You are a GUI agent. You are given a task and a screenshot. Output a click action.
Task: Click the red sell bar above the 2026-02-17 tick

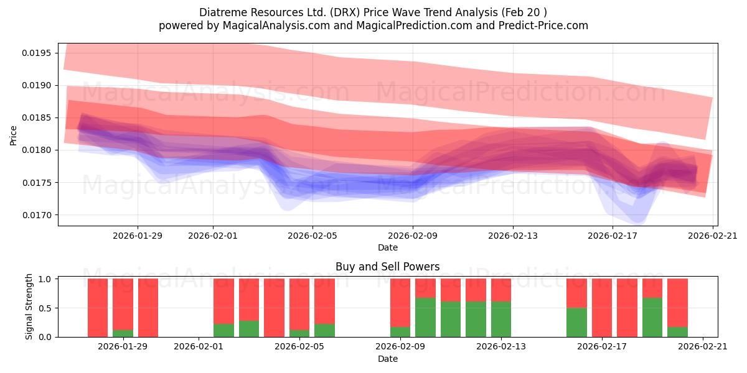click(602, 308)
